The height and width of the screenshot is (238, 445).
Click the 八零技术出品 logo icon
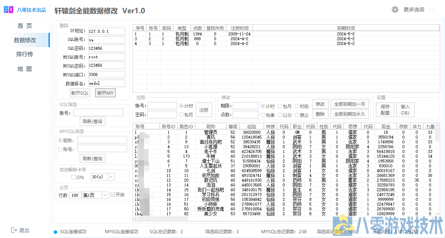tap(8, 10)
